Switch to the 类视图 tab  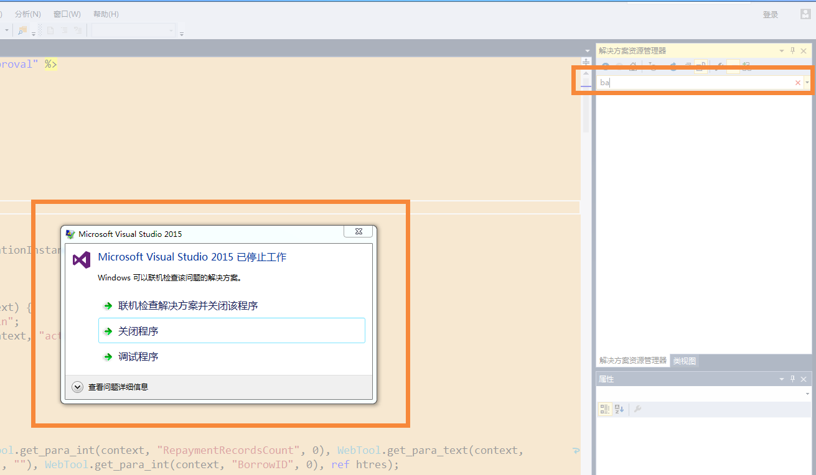(x=685, y=361)
